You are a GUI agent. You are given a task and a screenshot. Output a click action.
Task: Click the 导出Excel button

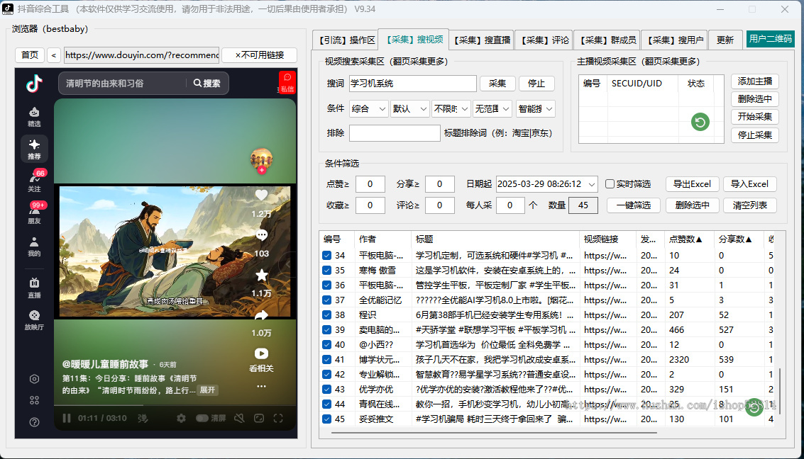[x=692, y=183]
